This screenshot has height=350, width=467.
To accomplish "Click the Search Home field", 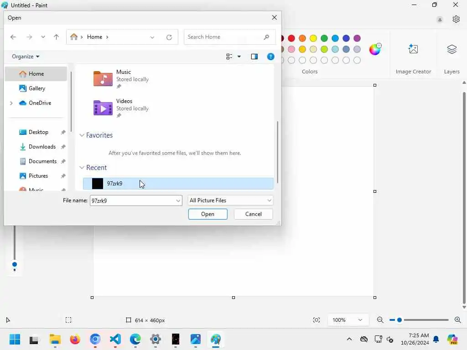I will coord(230,37).
